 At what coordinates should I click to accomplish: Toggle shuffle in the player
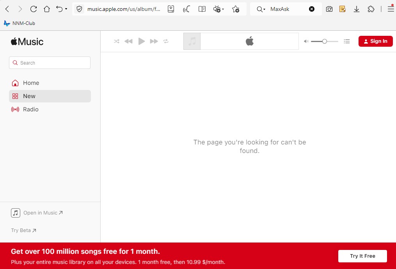[x=116, y=41]
